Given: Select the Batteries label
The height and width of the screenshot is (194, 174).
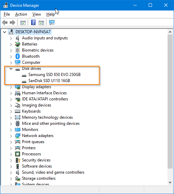Looking at the screenshot, I should 29,44.
